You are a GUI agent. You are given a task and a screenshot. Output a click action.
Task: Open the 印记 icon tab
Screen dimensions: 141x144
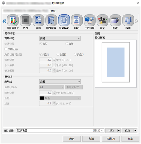click(77, 22)
